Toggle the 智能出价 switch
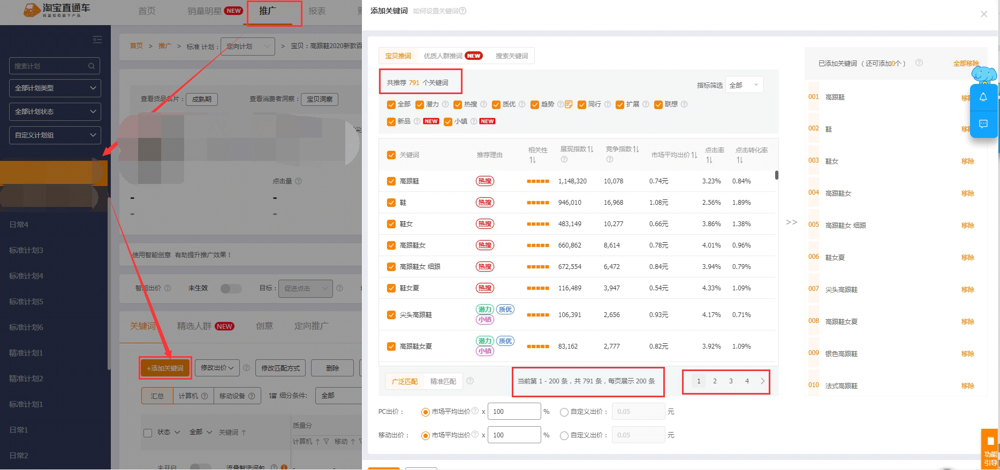The width and height of the screenshot is (1000, 470). click(231, 289)
